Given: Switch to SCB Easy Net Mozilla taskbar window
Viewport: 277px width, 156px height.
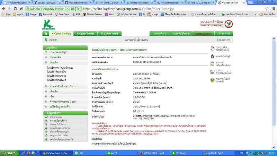Looking at the screenshot, I should point(153,153).
